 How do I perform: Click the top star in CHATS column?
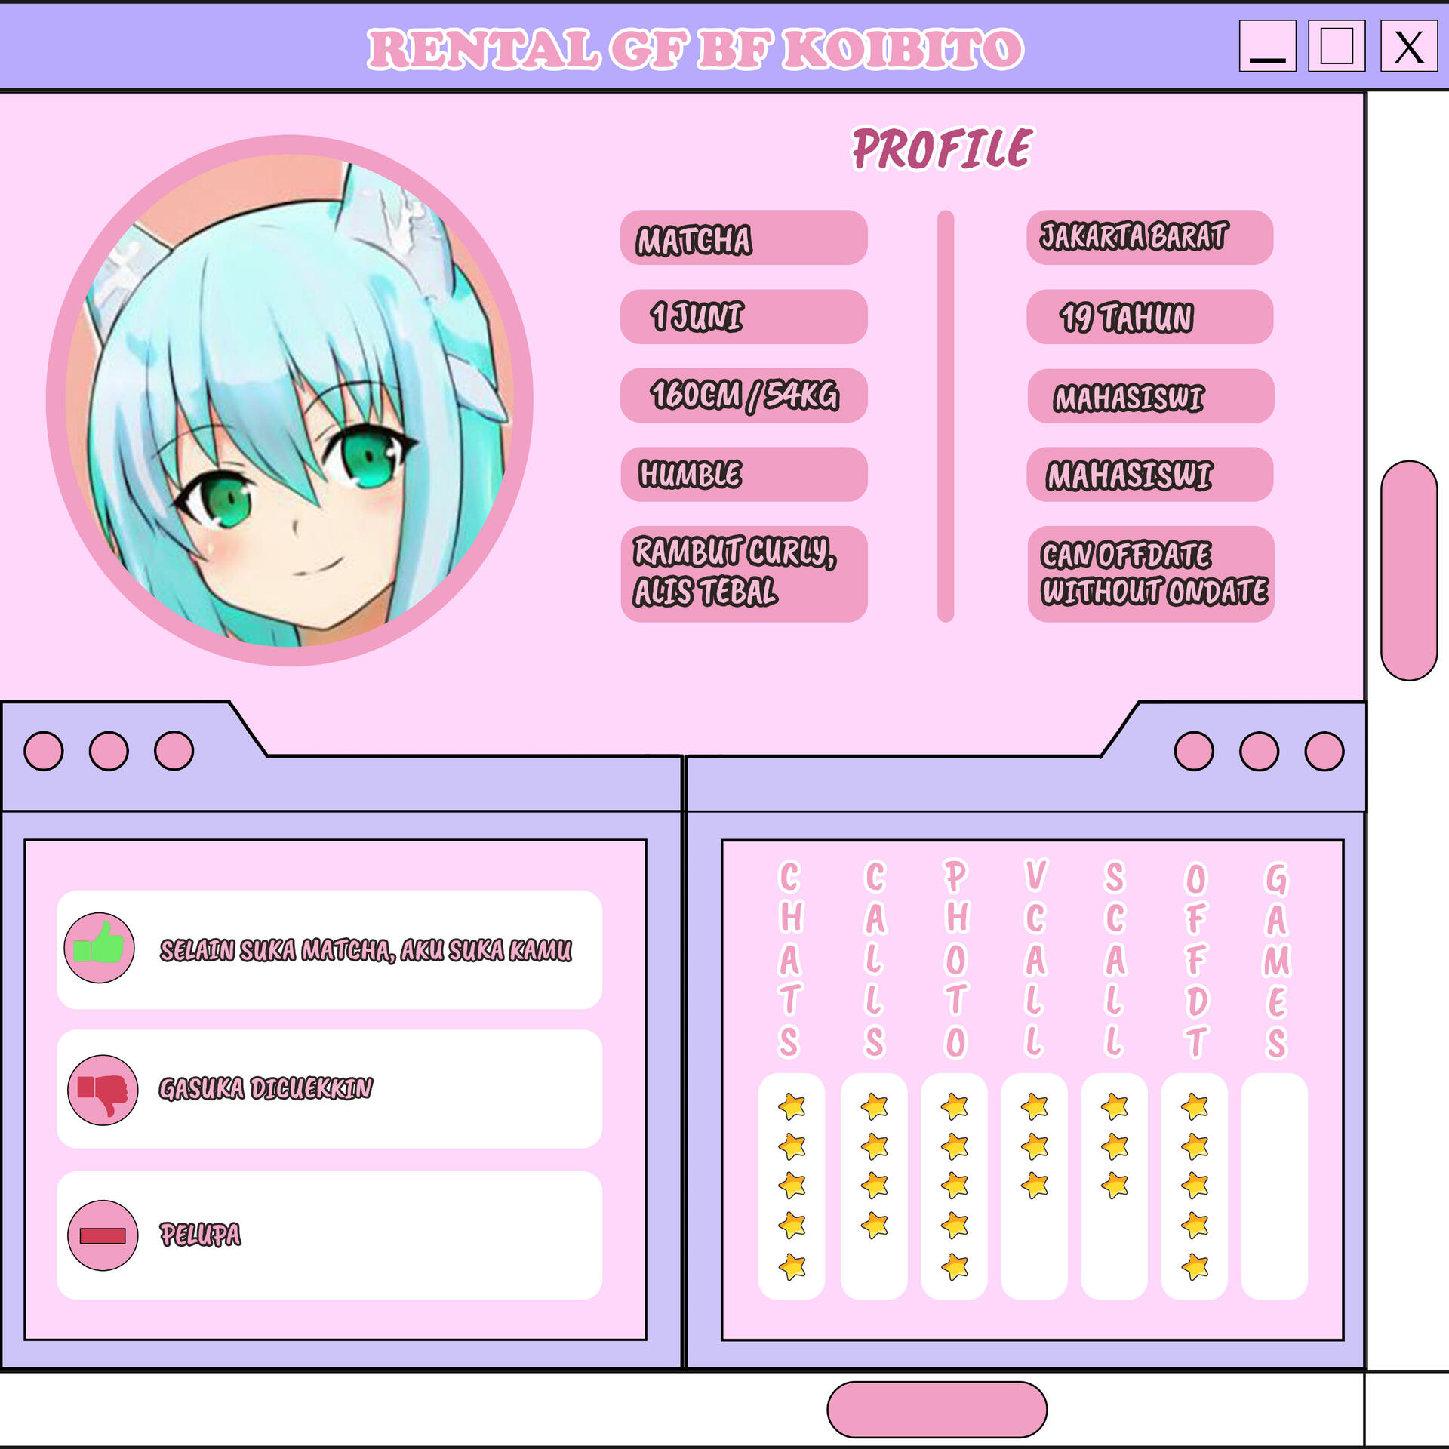tap(792, 1107)
